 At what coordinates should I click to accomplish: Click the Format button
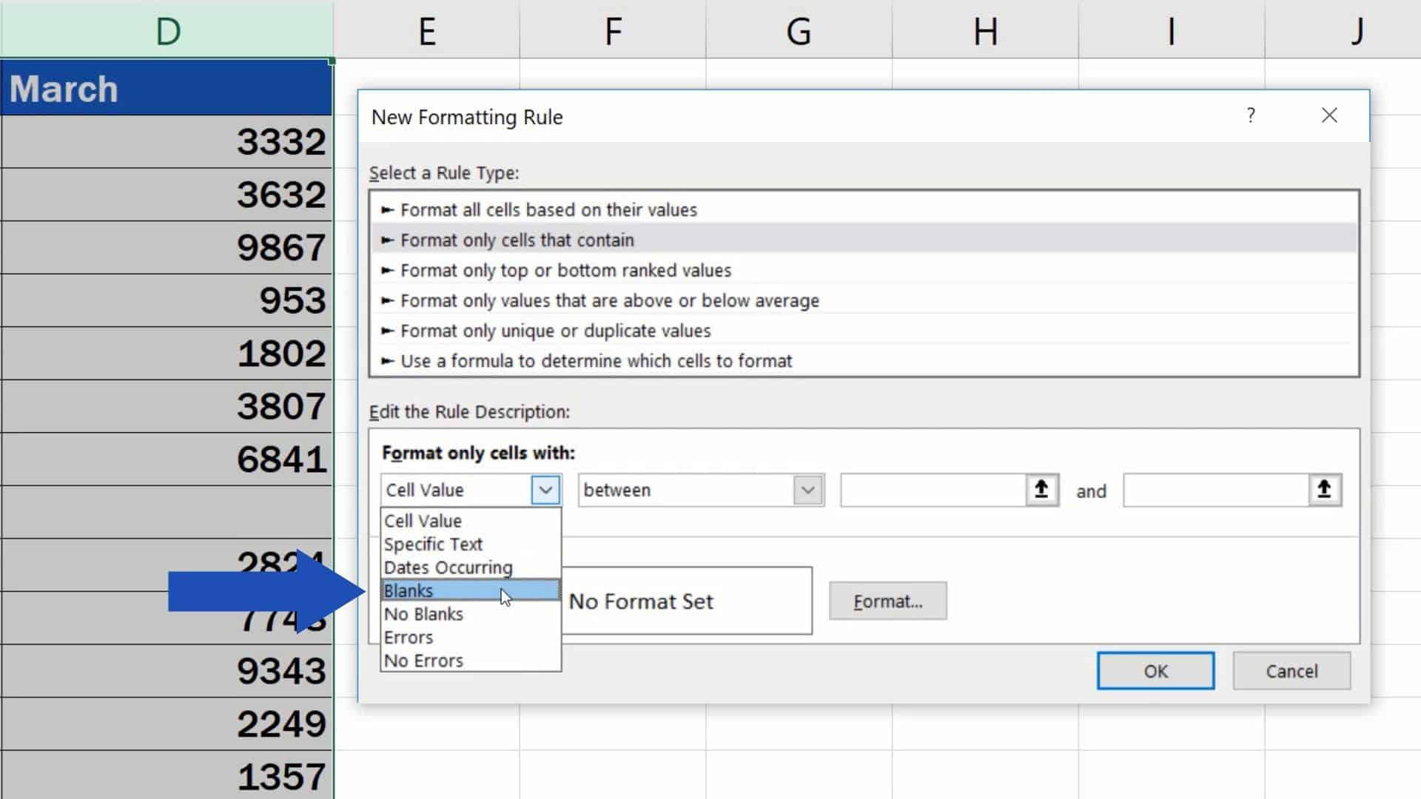887,601
